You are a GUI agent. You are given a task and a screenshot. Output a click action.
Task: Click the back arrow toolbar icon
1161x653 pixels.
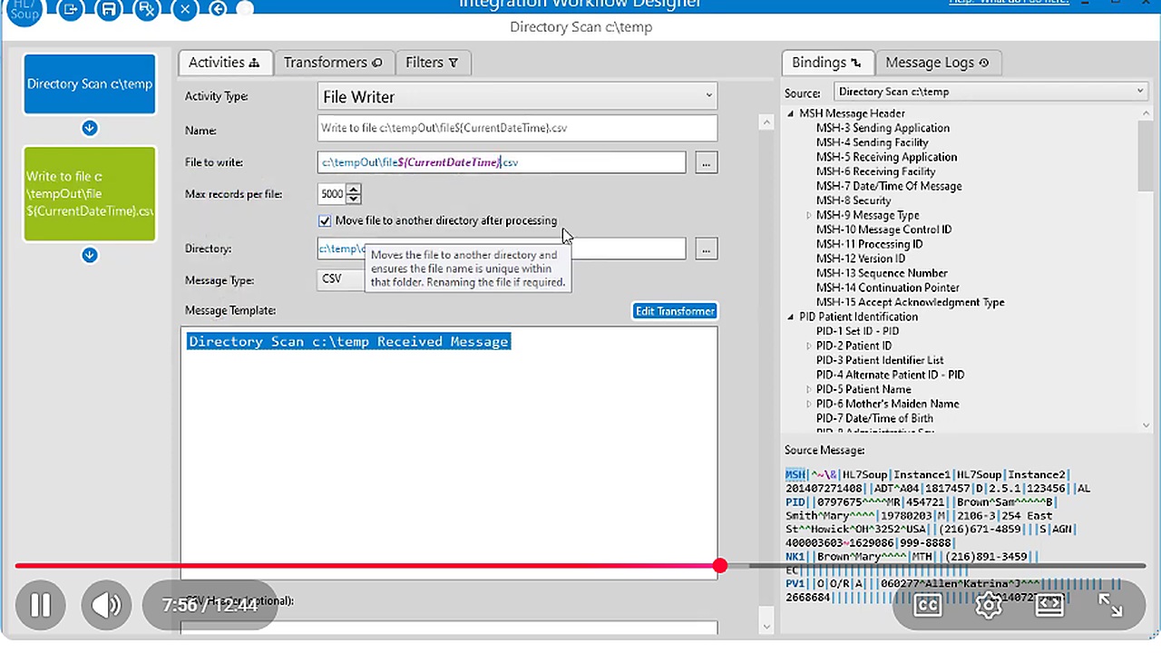(x=218, y=9)
